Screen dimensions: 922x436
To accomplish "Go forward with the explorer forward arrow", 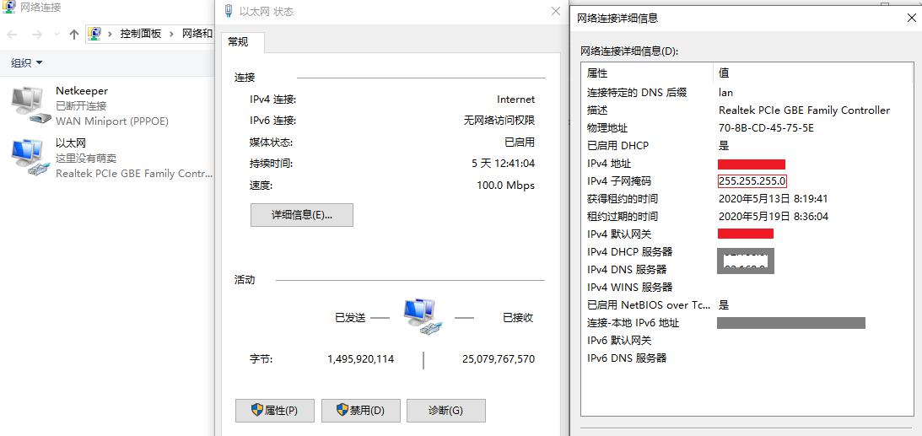I will (37, 35).
